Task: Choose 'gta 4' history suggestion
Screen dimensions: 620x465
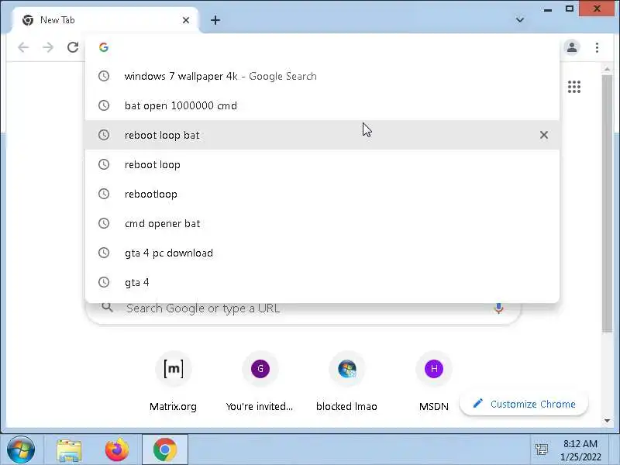Action: click(322, 282)
